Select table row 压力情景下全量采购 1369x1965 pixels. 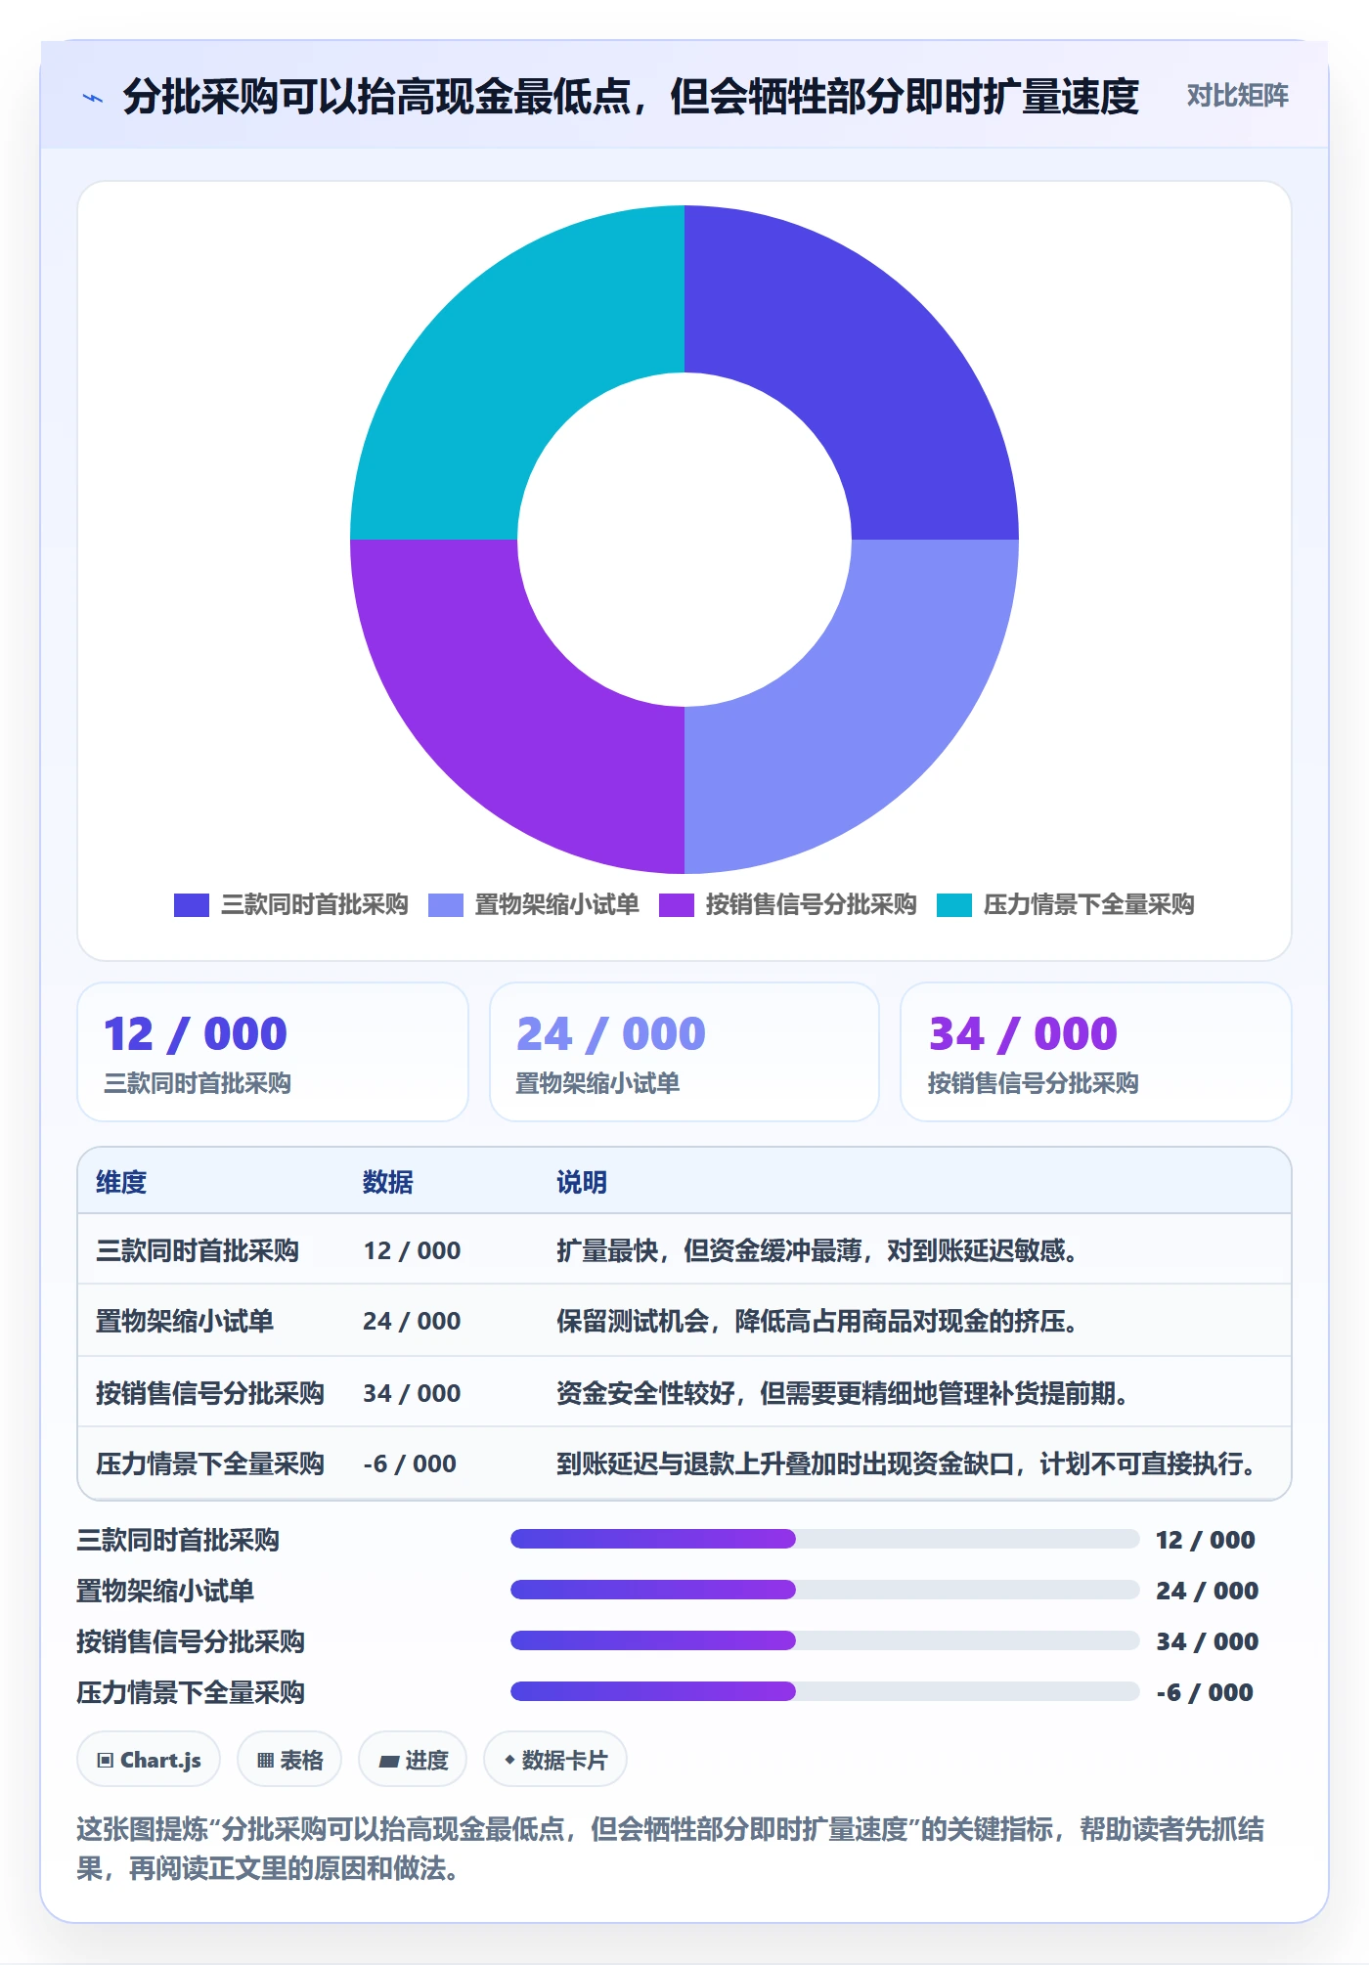click(x=684, y=1463)
